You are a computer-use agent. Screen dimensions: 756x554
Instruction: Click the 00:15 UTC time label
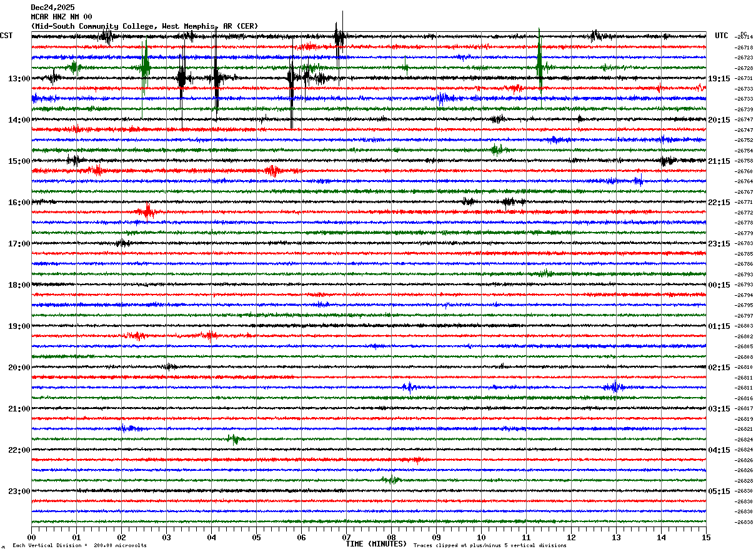tap(719, 285)
